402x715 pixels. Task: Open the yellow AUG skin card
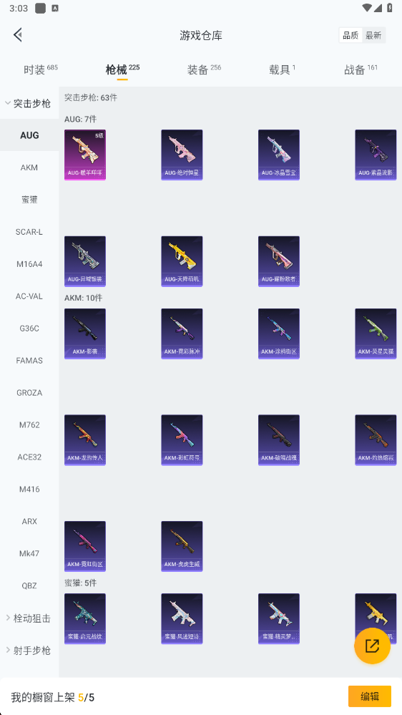click(x=182, y=261)
